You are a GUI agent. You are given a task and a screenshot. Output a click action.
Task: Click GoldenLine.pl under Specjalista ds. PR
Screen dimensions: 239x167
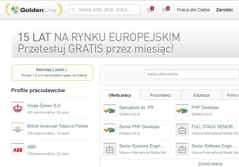point(130,114)
